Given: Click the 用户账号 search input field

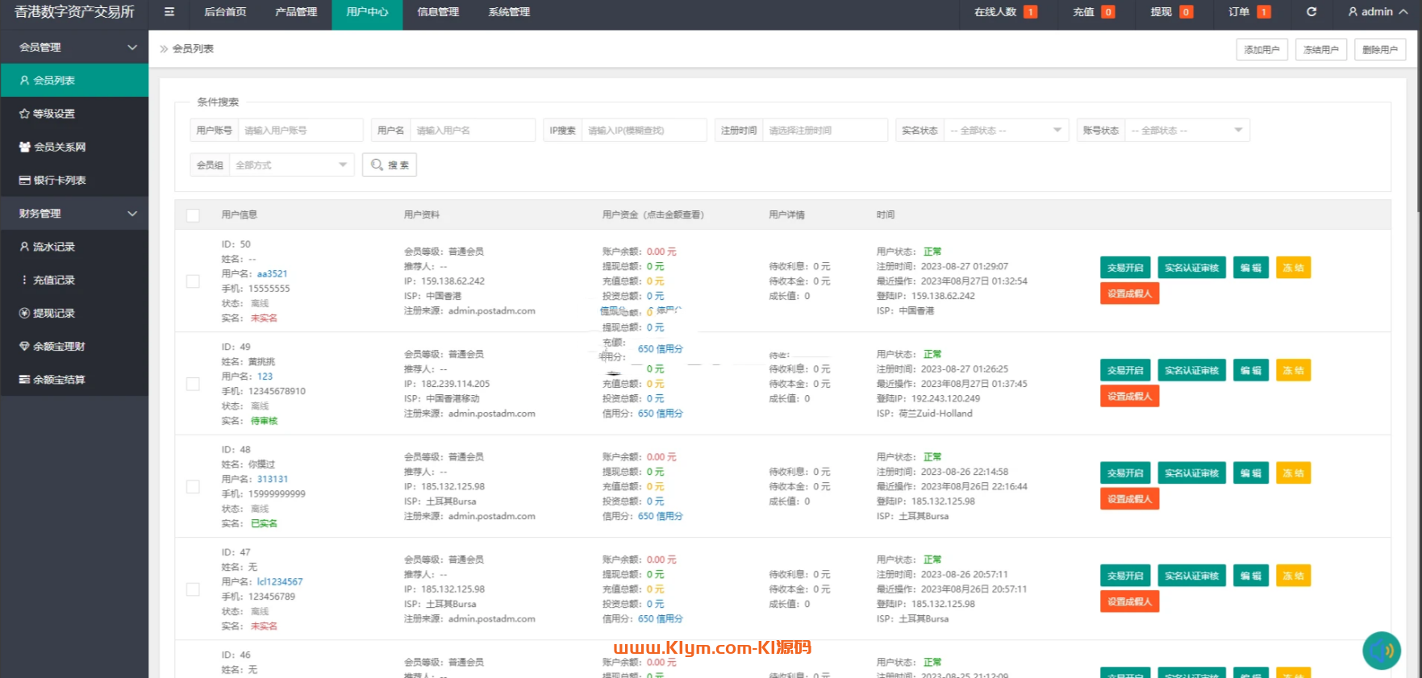Looking at the screenshot, I should 300,131.
